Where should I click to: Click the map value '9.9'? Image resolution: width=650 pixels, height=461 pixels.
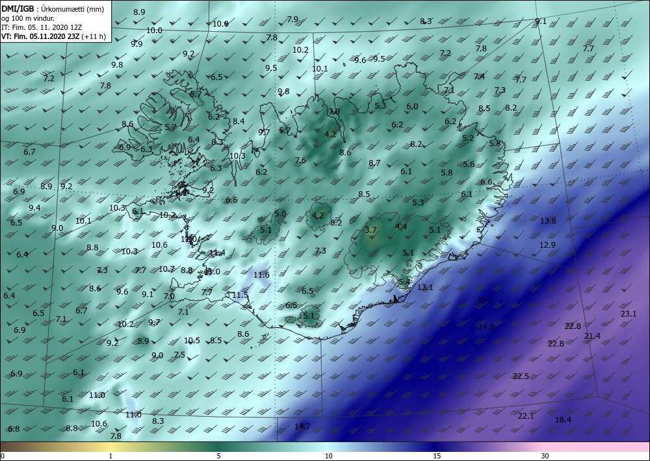tap(136, 44)
